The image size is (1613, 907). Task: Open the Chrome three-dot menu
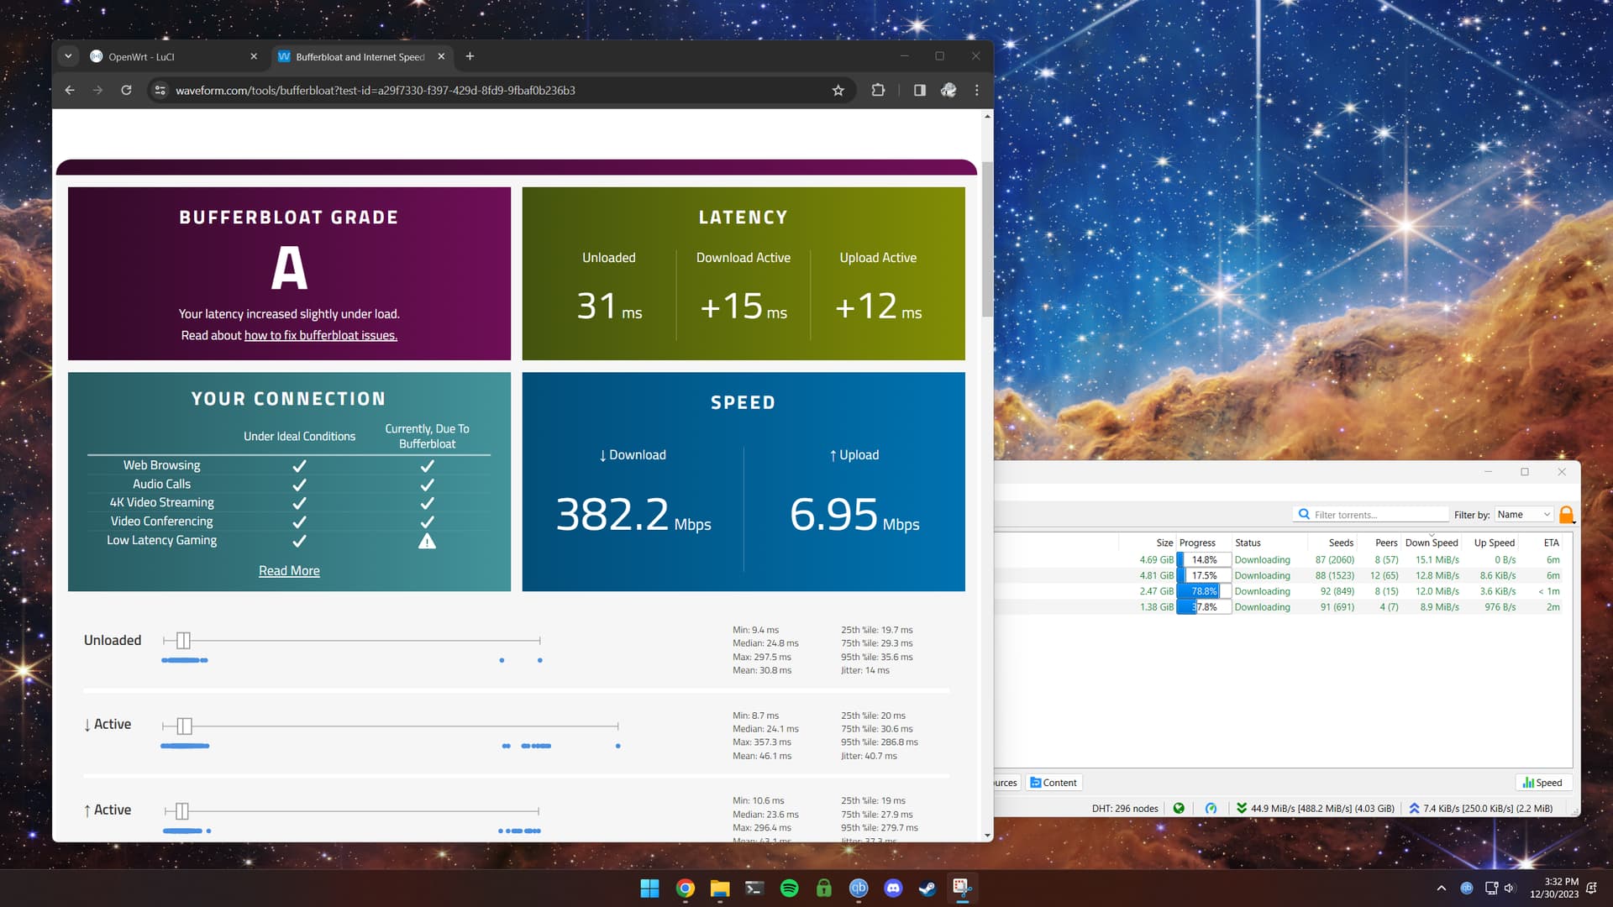(x=976, y=90)
